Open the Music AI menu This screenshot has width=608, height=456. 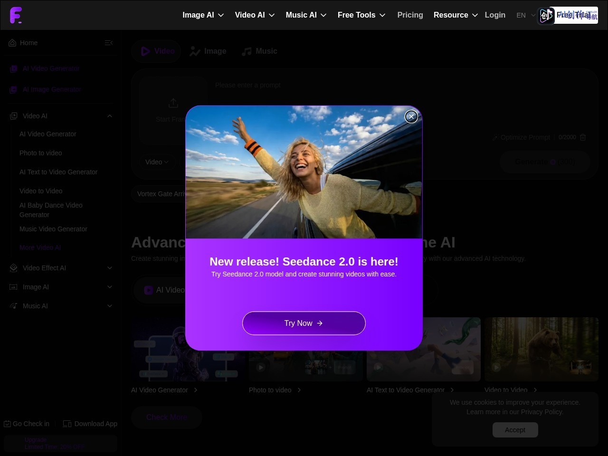pos(306,15)
